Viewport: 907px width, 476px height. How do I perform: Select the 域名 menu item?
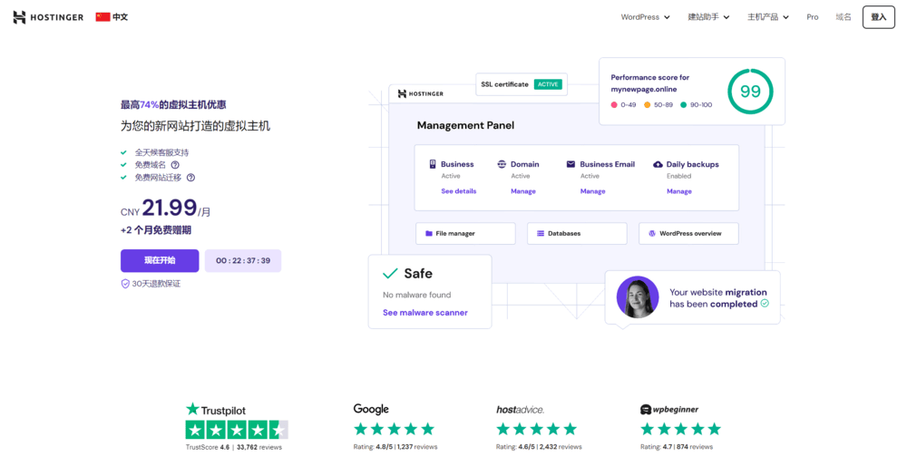(x=844, y=17)
